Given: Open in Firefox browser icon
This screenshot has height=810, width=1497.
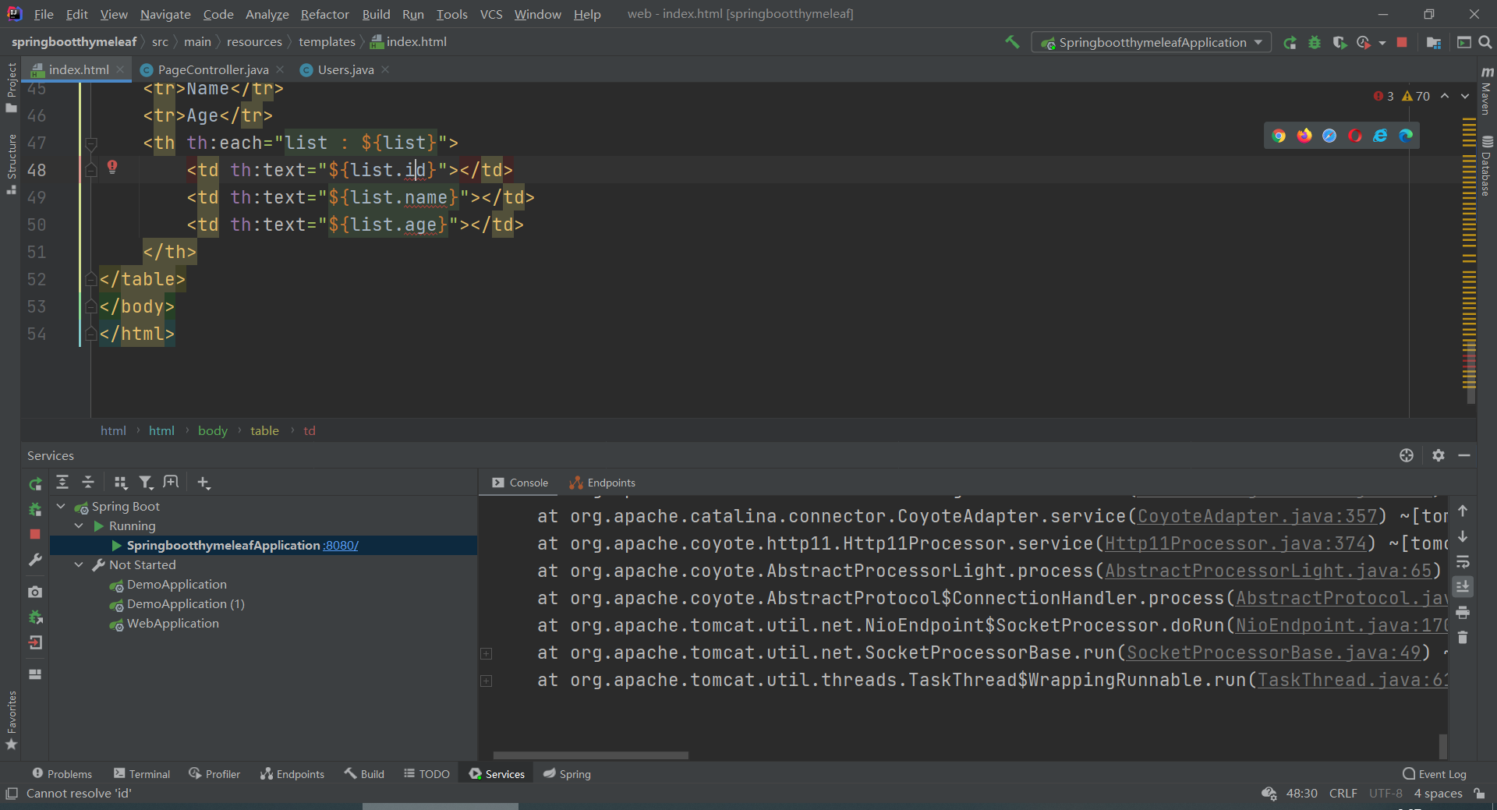Looking at the screenshot, I should 1304,136.
